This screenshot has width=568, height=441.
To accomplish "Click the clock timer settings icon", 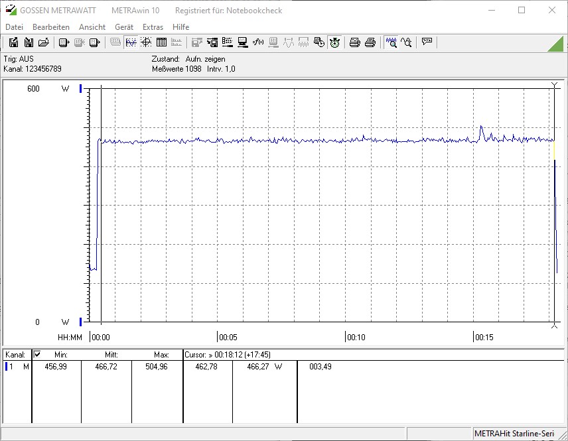I will pyautogui.click(x=319, y=42).
